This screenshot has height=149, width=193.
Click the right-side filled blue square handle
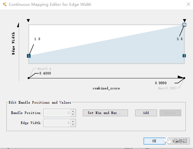click(184, 56)
